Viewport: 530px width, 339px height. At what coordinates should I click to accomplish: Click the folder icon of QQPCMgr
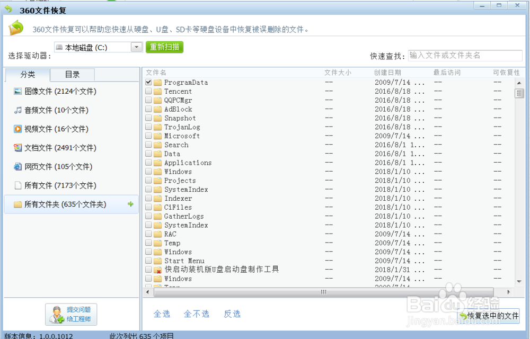click(157, 100)
